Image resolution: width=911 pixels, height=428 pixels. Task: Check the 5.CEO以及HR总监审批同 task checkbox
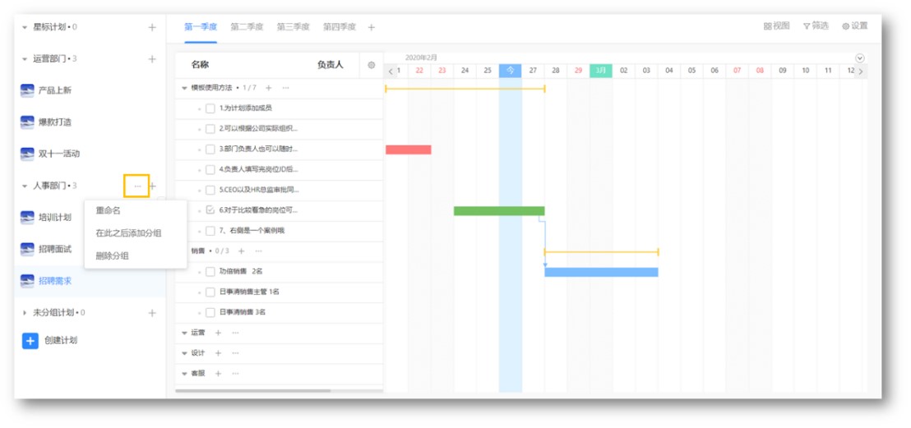210,190
